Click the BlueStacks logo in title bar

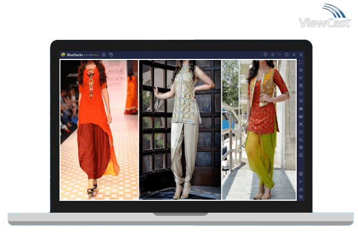63,55
